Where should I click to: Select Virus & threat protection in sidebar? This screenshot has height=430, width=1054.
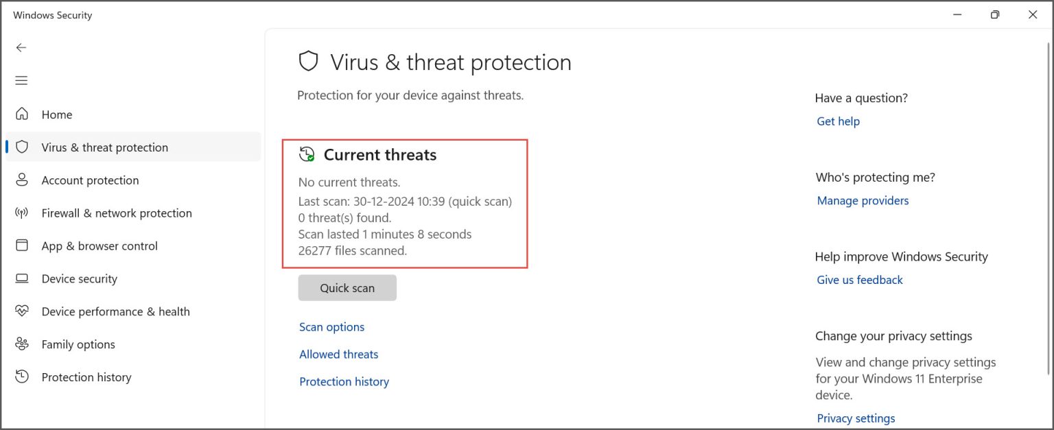pos(104,147)
